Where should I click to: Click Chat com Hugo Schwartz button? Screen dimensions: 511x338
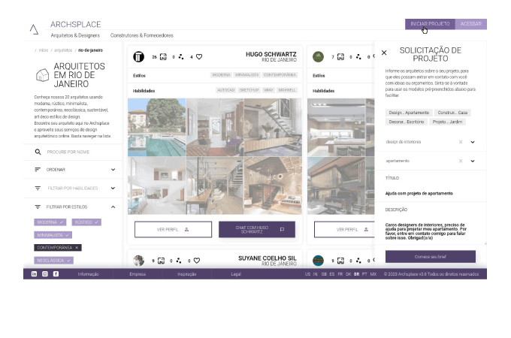click(x=257, y=229)
